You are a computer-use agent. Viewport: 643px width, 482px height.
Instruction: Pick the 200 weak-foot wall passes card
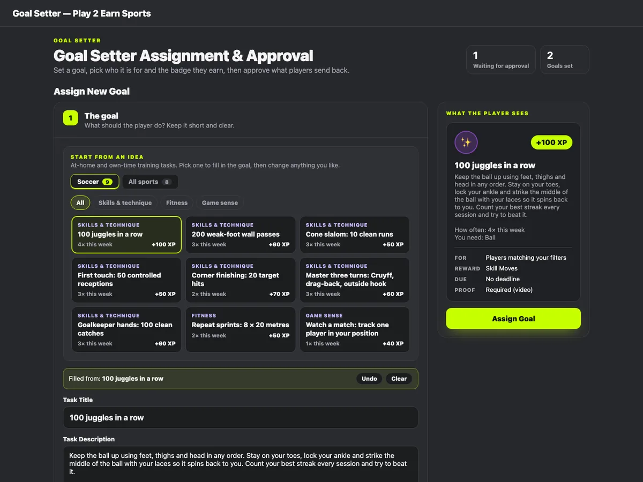[241, 235]
